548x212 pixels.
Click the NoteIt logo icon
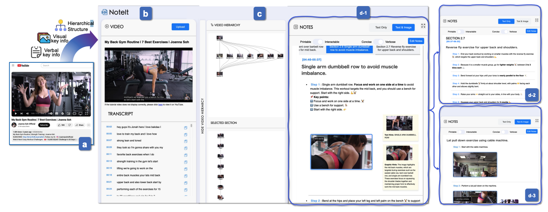tap(104, 12)
